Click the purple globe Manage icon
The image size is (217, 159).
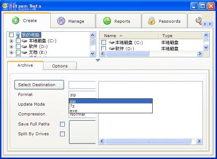click(x=61, y=21)
